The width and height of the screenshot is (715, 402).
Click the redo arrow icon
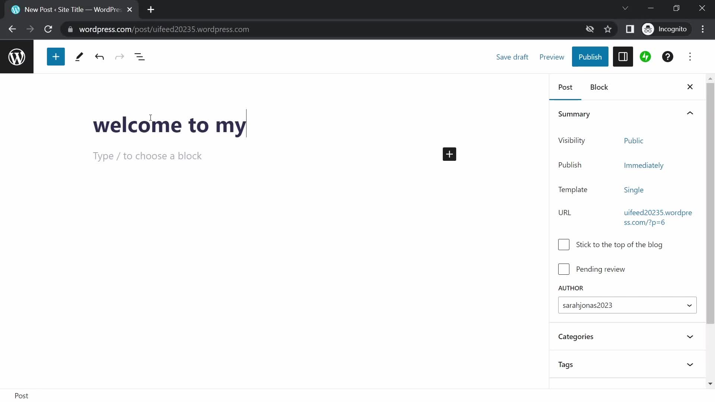(119, 57)
